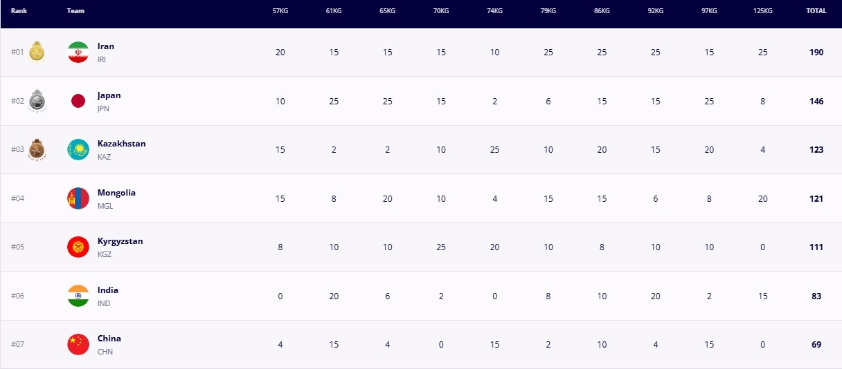Click the India flag icon
The image size is (842, 369).
point(78,296)
